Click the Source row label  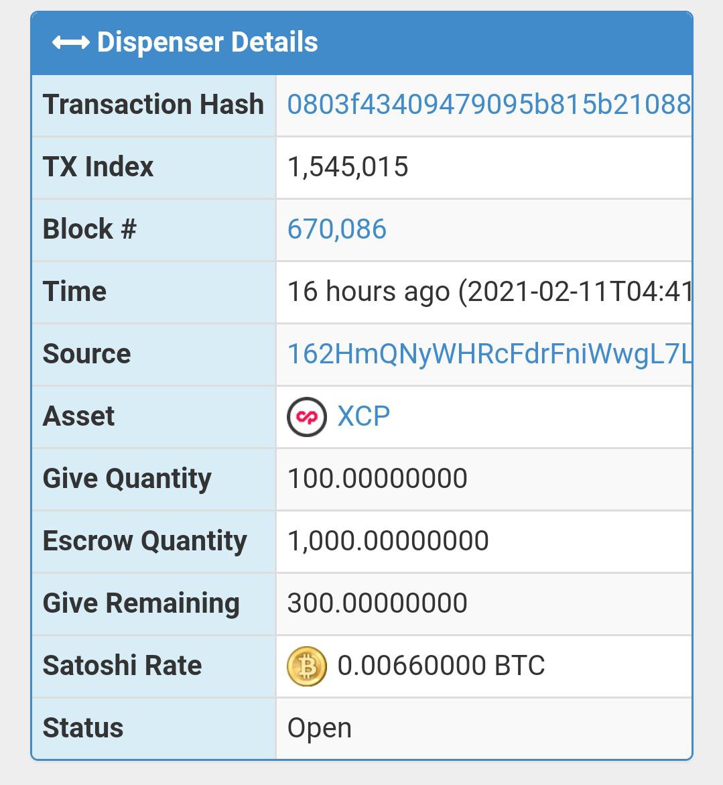[86, 354]
